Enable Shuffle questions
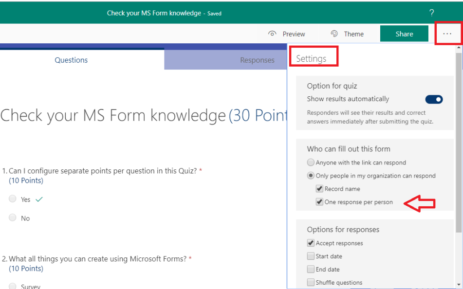The height and width of the screenshot is (289, 463). point(311,282)
